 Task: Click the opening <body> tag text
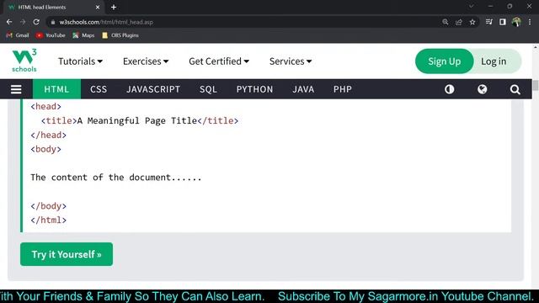pos(45,149)
